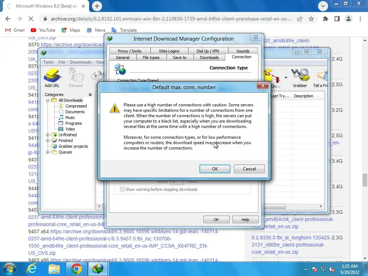Open the Translate bookmark
The width and height of the screenshot is (368, 276).
[124, 30]
